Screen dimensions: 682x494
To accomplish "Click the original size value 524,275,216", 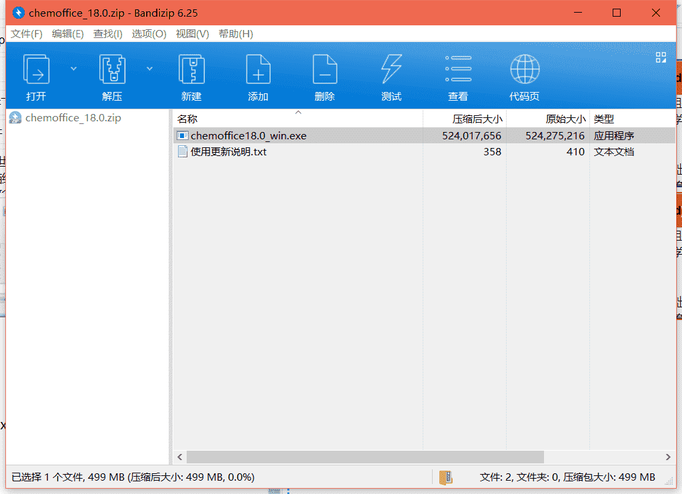I will tap(555, 136).
